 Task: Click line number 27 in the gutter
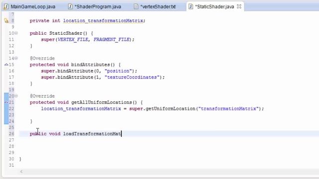pos(11,140)
